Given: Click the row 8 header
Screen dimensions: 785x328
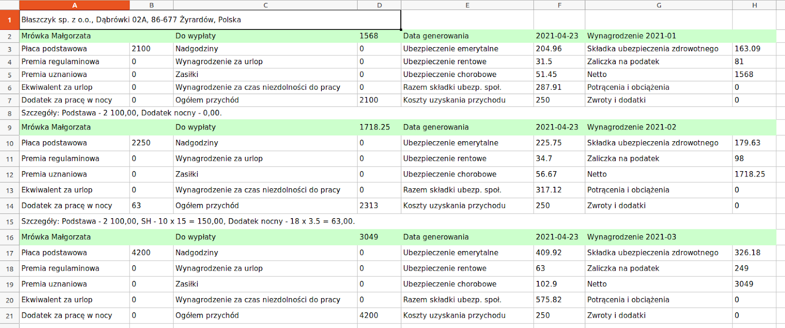Looking at the screenshot, I should pyautogui.click(x=9, y=113).
